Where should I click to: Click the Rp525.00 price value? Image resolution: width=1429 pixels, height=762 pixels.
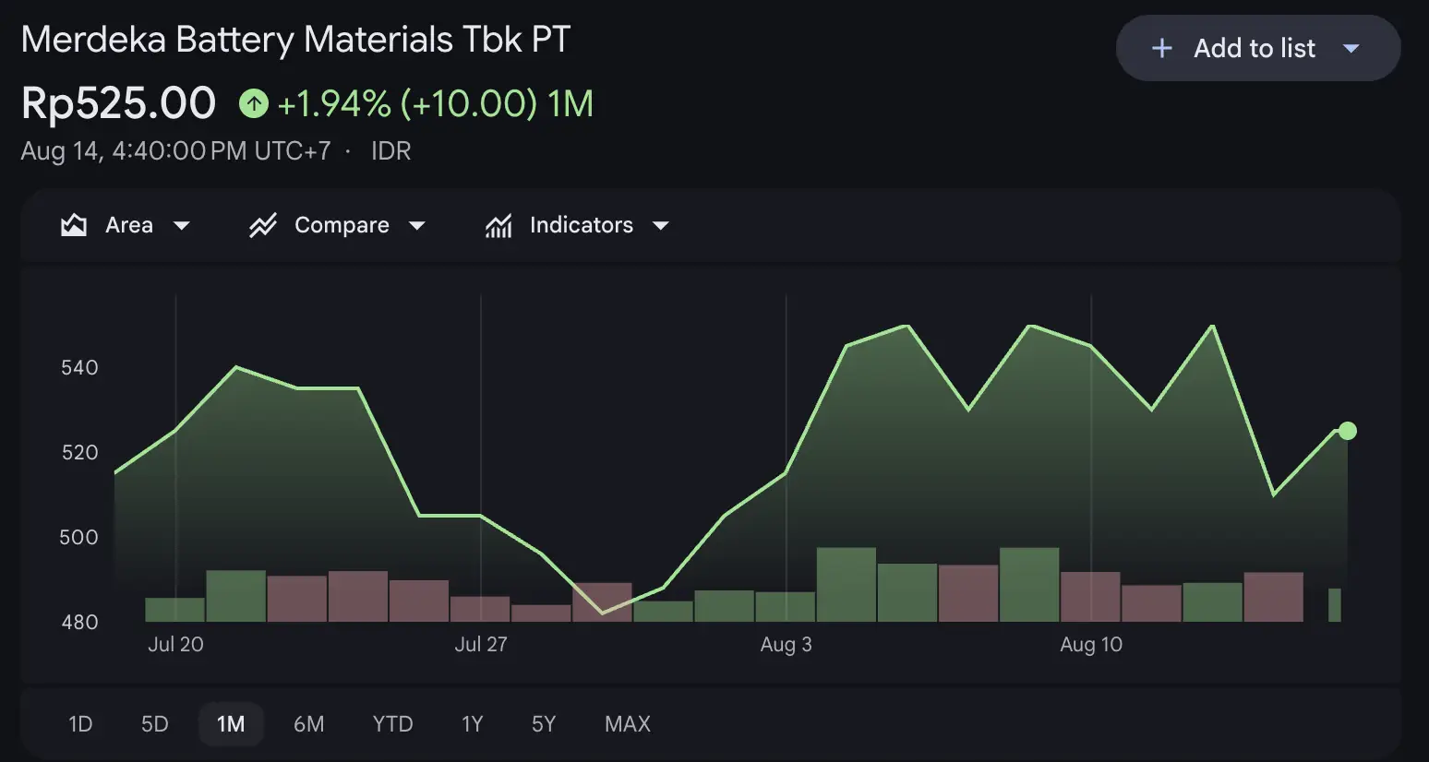118,103
